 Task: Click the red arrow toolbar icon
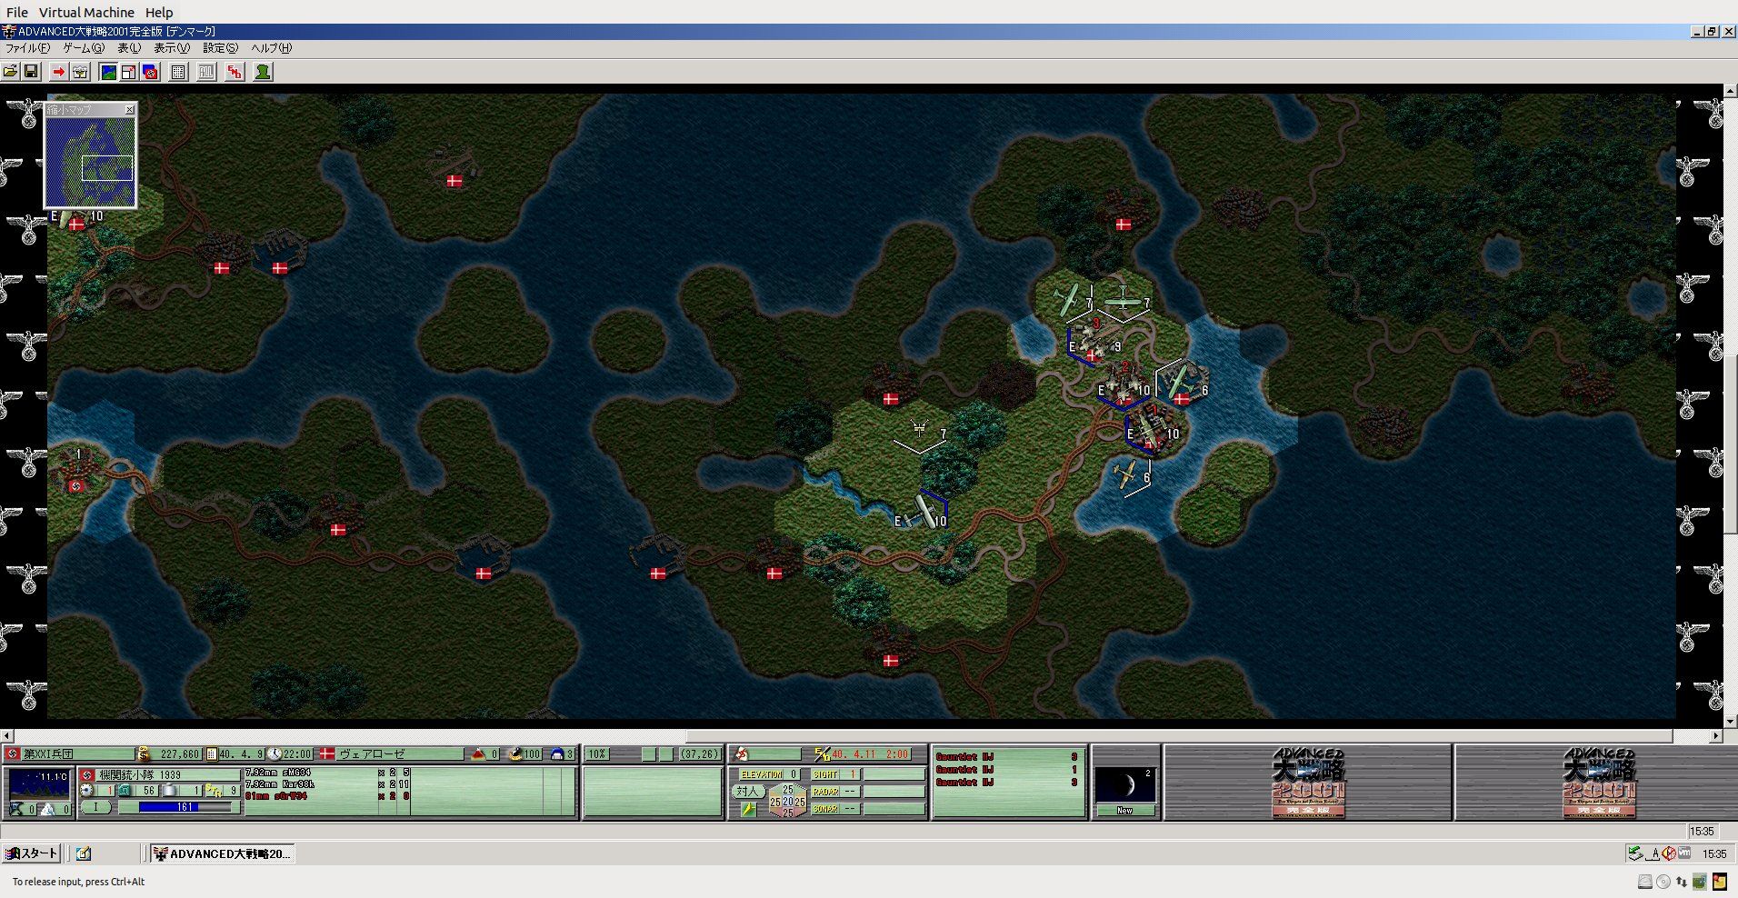[59, 72]
